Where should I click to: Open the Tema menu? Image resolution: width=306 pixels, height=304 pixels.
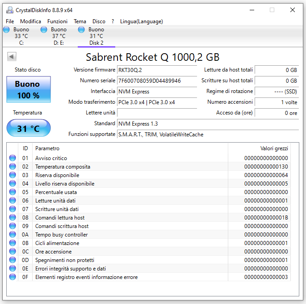(x=80, y=21)
